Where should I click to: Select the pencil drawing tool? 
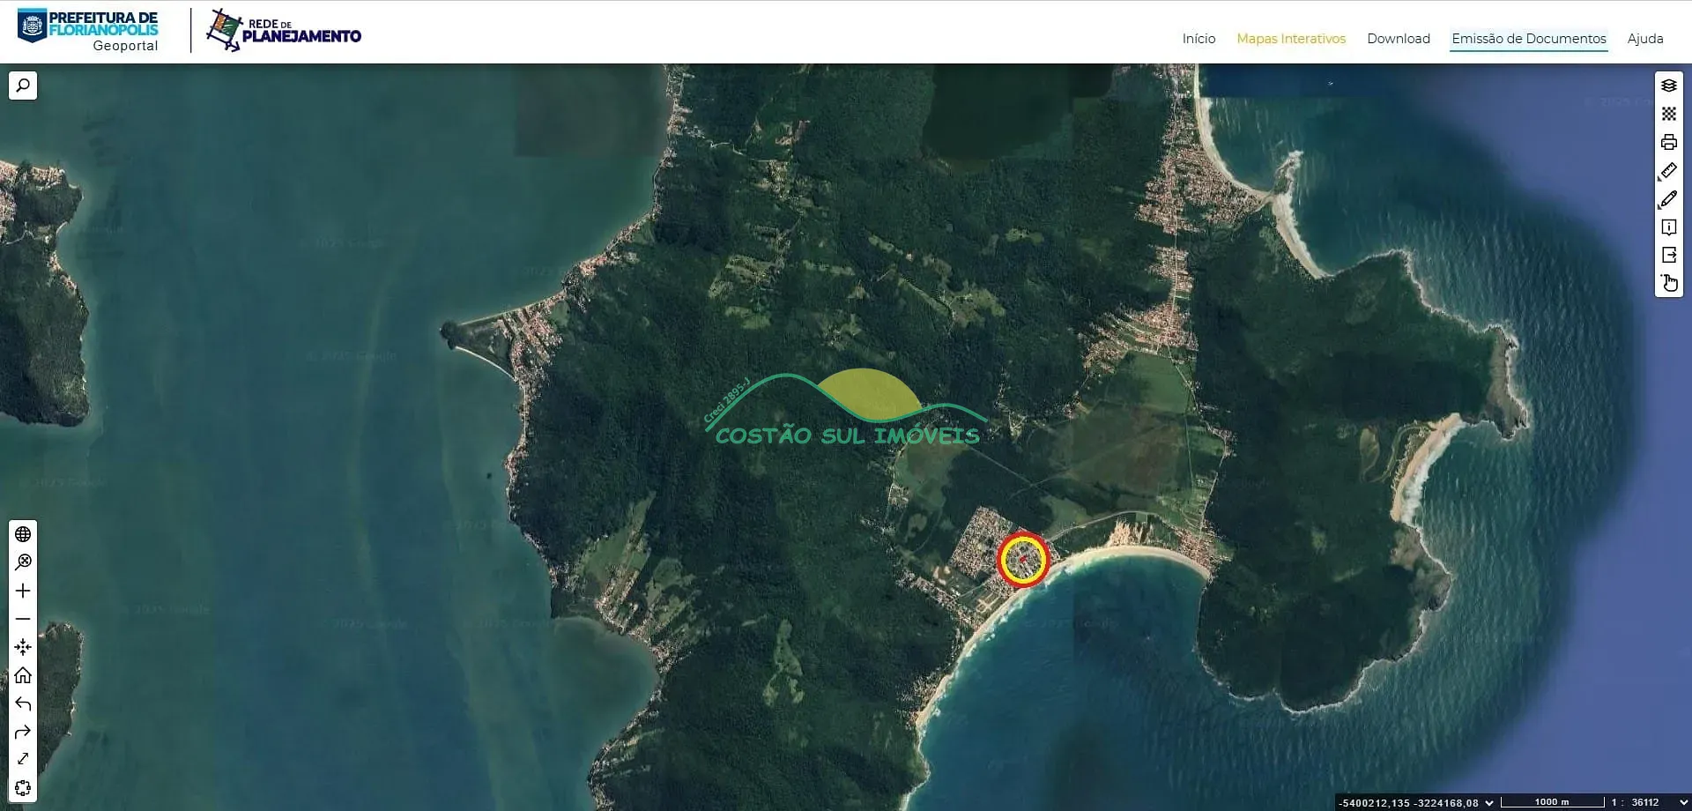[x=1669, y=198]
